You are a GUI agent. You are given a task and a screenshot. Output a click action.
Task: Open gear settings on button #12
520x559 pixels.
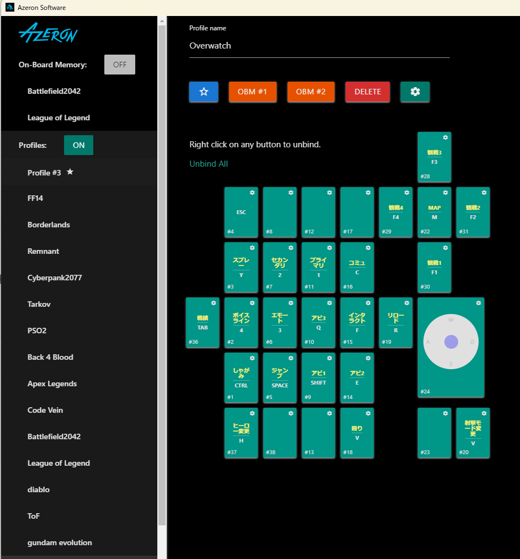point(329,193)
